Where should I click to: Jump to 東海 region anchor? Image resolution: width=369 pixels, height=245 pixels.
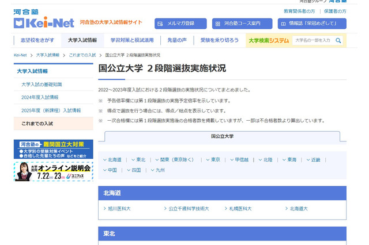(289, 160)
